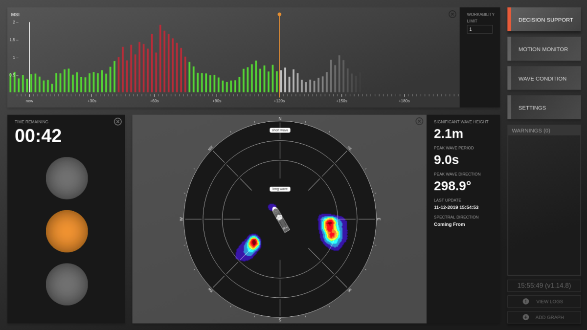
Task: Switch to Motion Monitor view
Action: click(545, 49)
